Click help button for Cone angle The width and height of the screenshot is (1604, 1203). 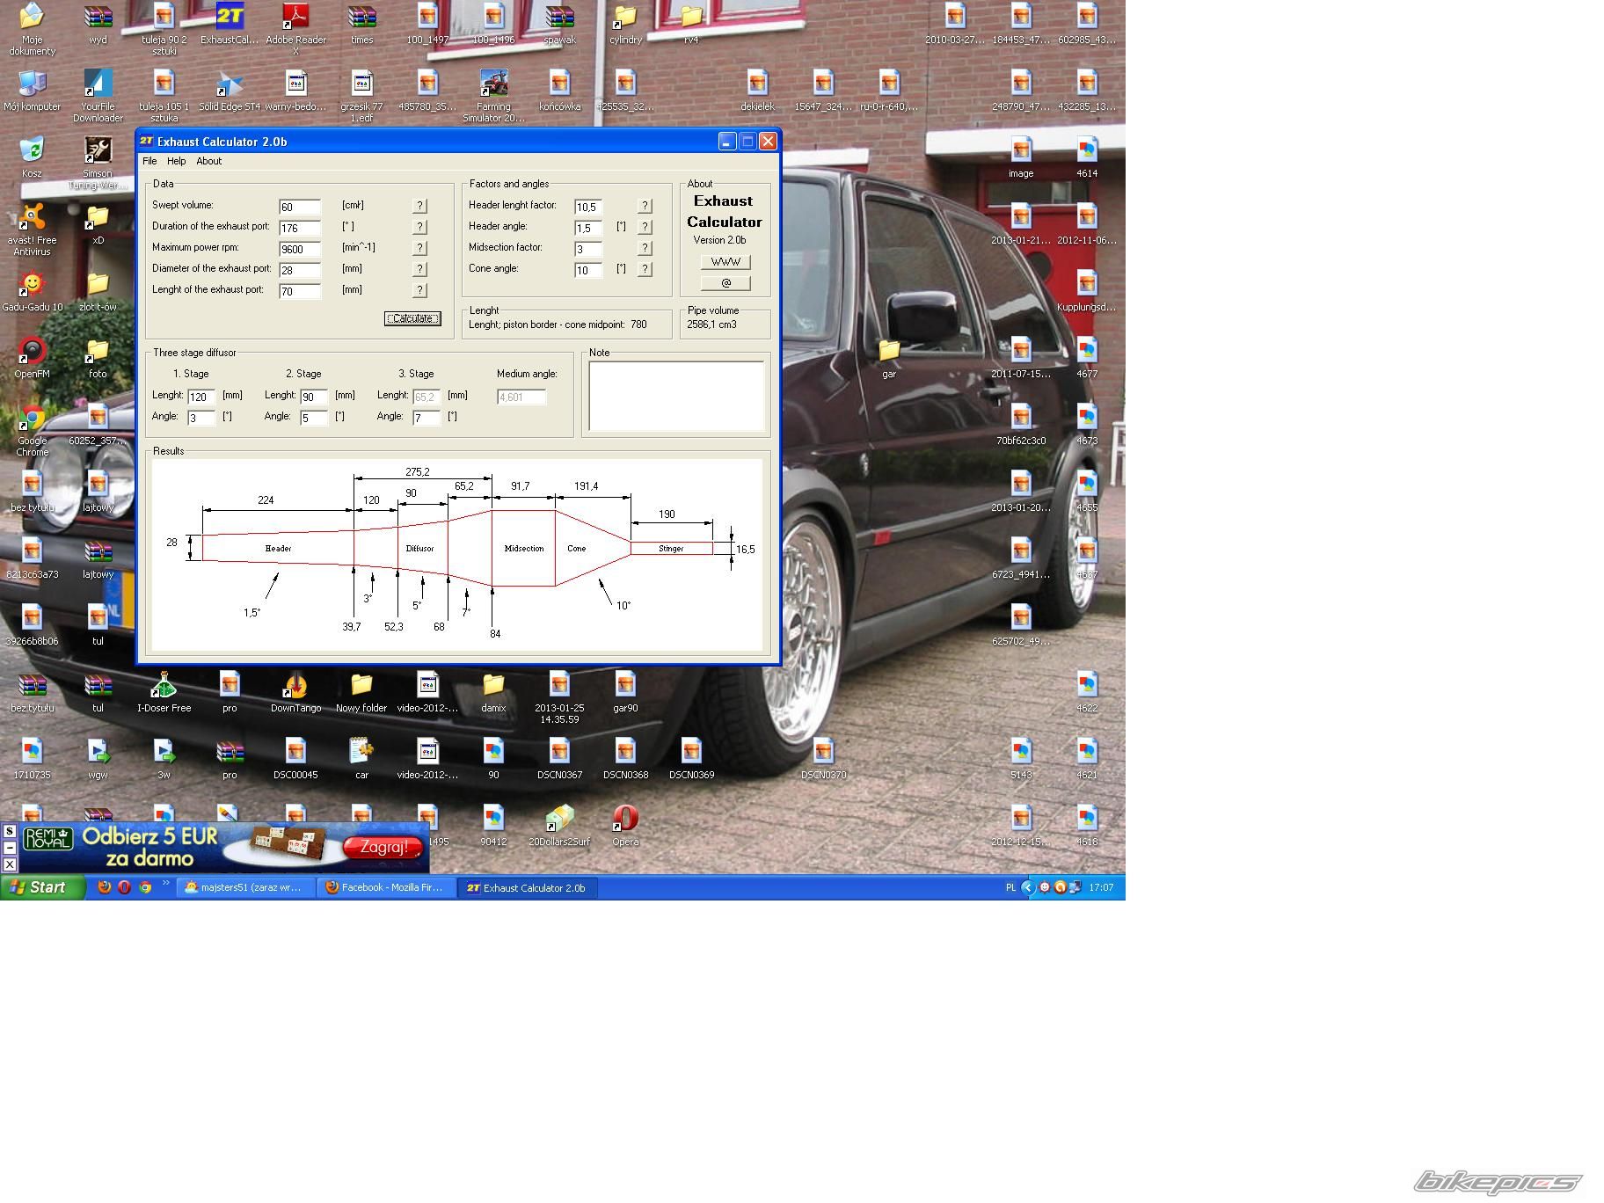(645, 269)
